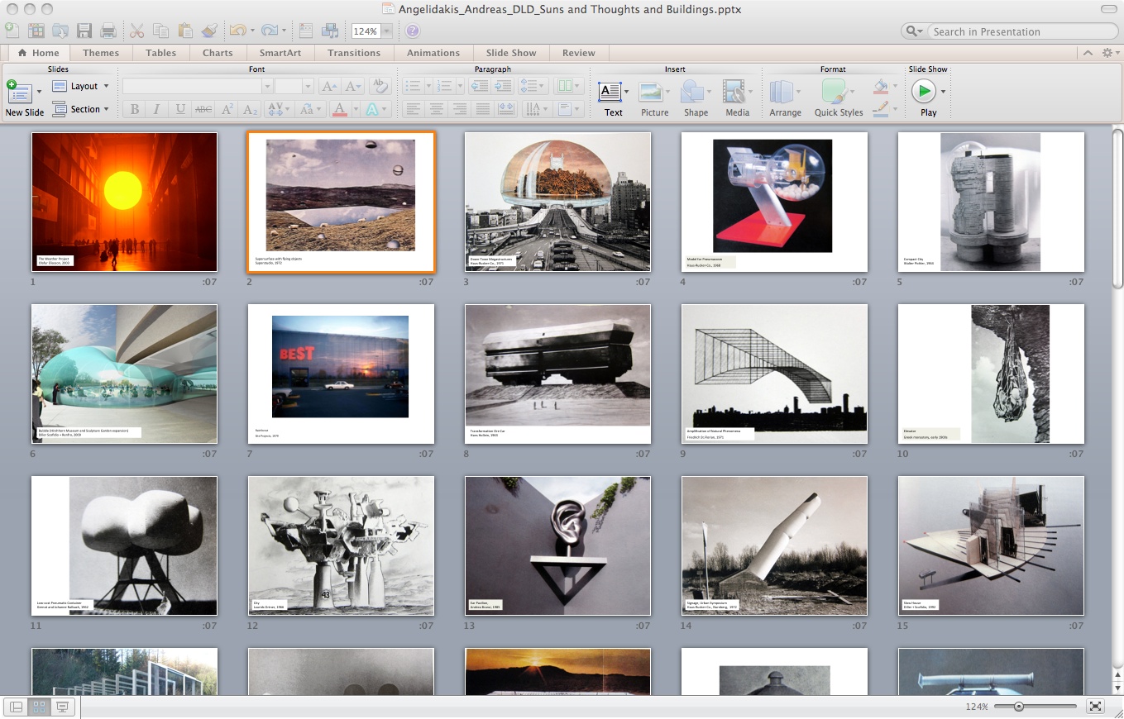Switch to the SmartArt tab
Screen dimensions: 1124x719
pyautogui.click(x=280, y=53)
